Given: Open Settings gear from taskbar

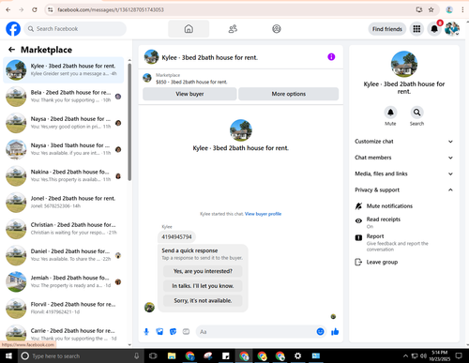Looking at the screenshot, I should pyautogui.click(x=298, y=355).
